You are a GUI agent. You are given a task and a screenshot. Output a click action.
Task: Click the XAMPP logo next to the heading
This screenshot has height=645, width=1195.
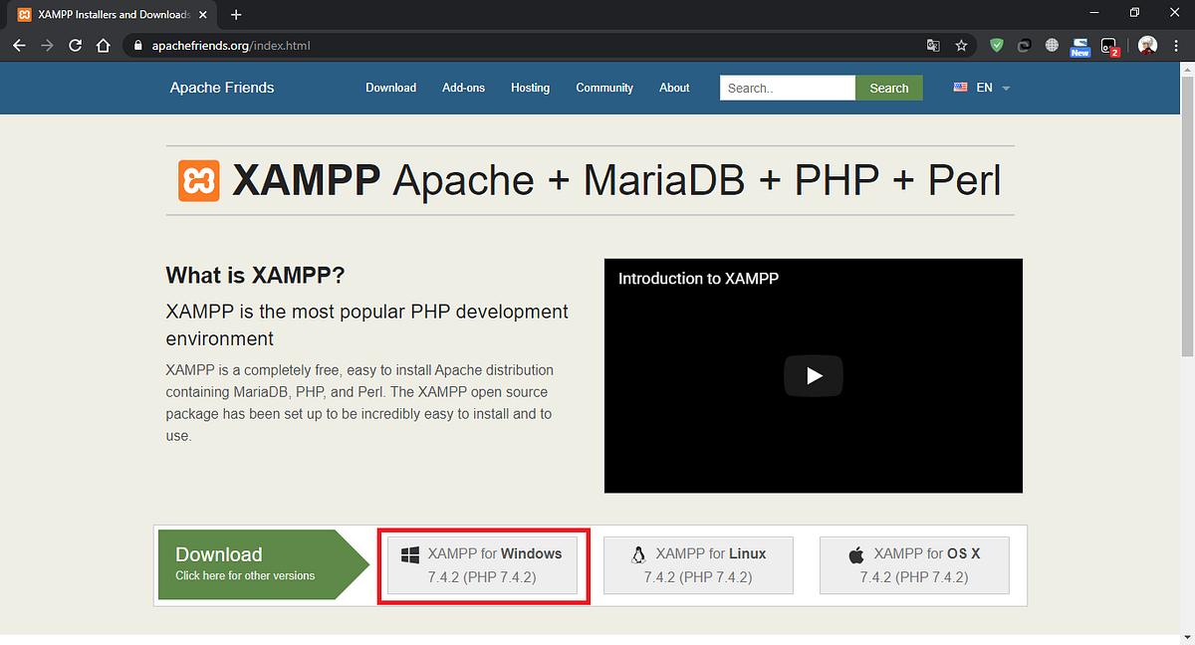(x=198, y=181)
